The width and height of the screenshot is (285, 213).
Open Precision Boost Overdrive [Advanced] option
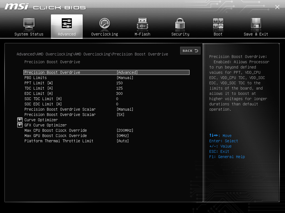coord(106,72)
